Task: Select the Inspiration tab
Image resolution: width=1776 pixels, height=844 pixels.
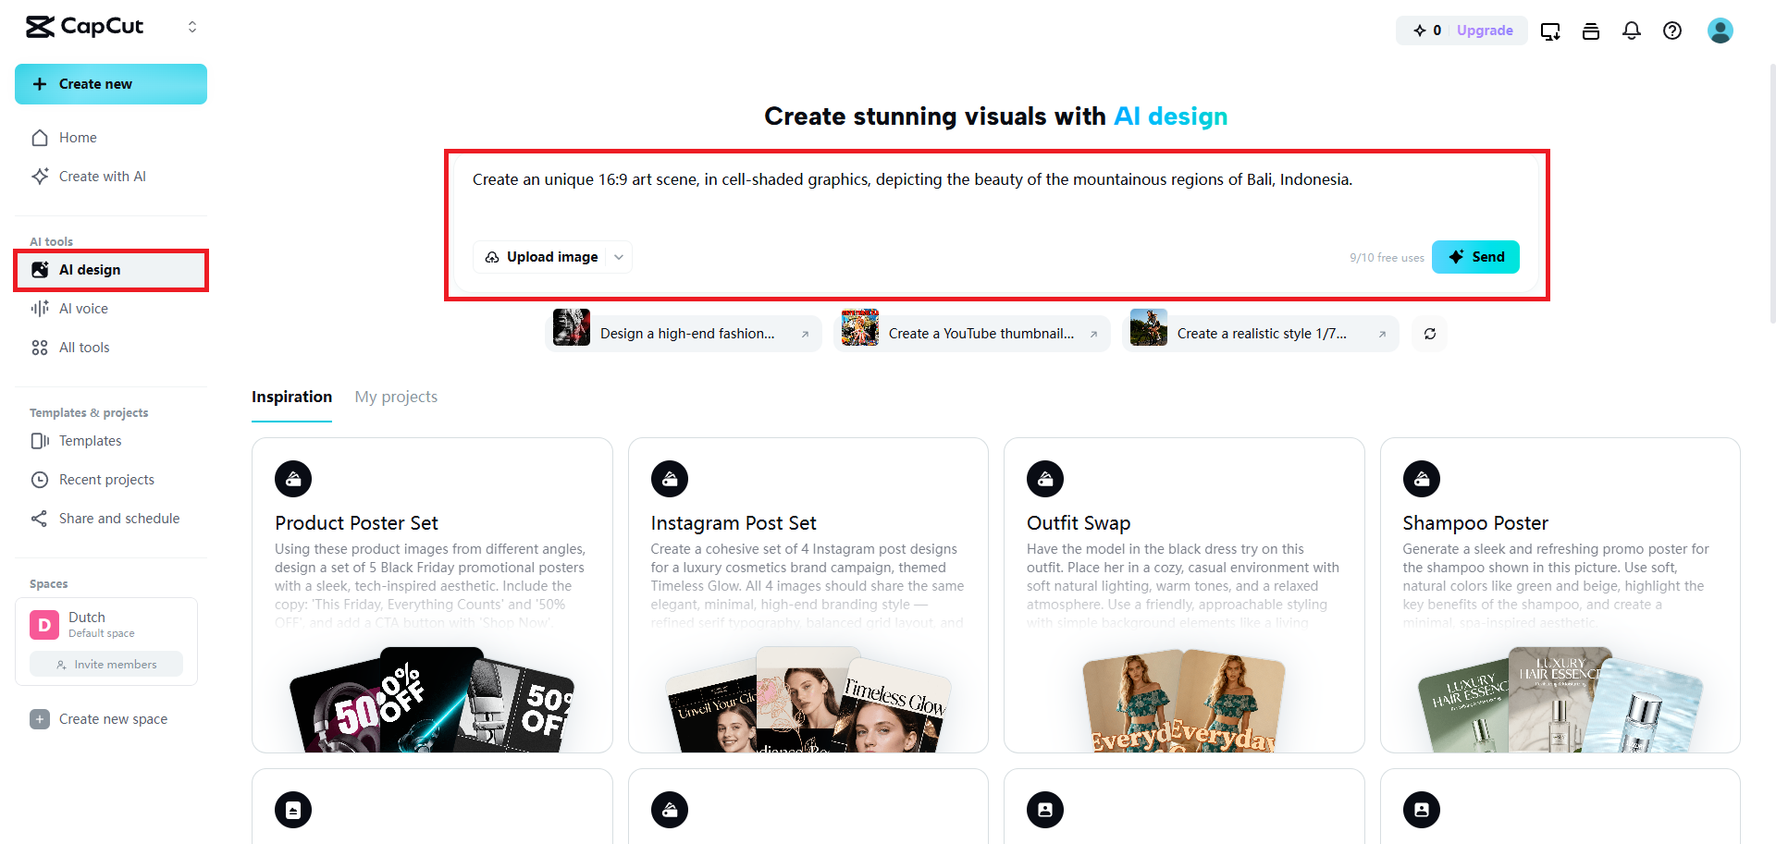Action: 291,397
